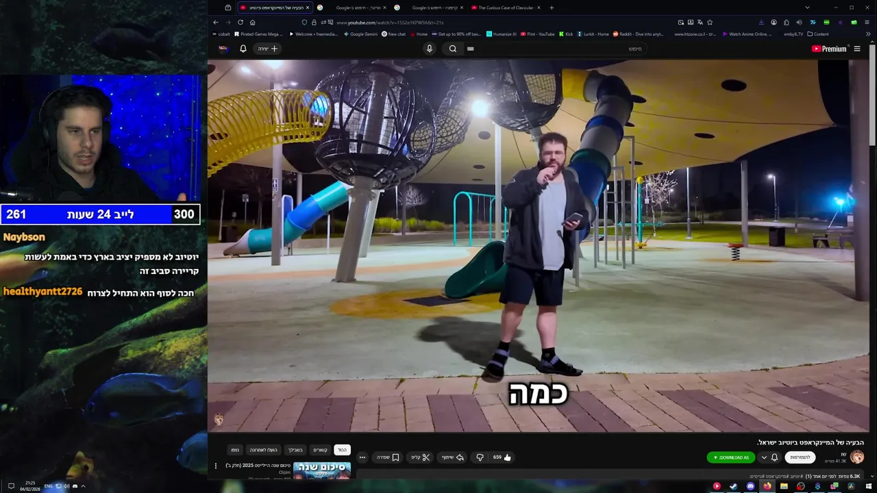
Task: Open the Flint - YouTube bookmark
Action: (538, 34)
